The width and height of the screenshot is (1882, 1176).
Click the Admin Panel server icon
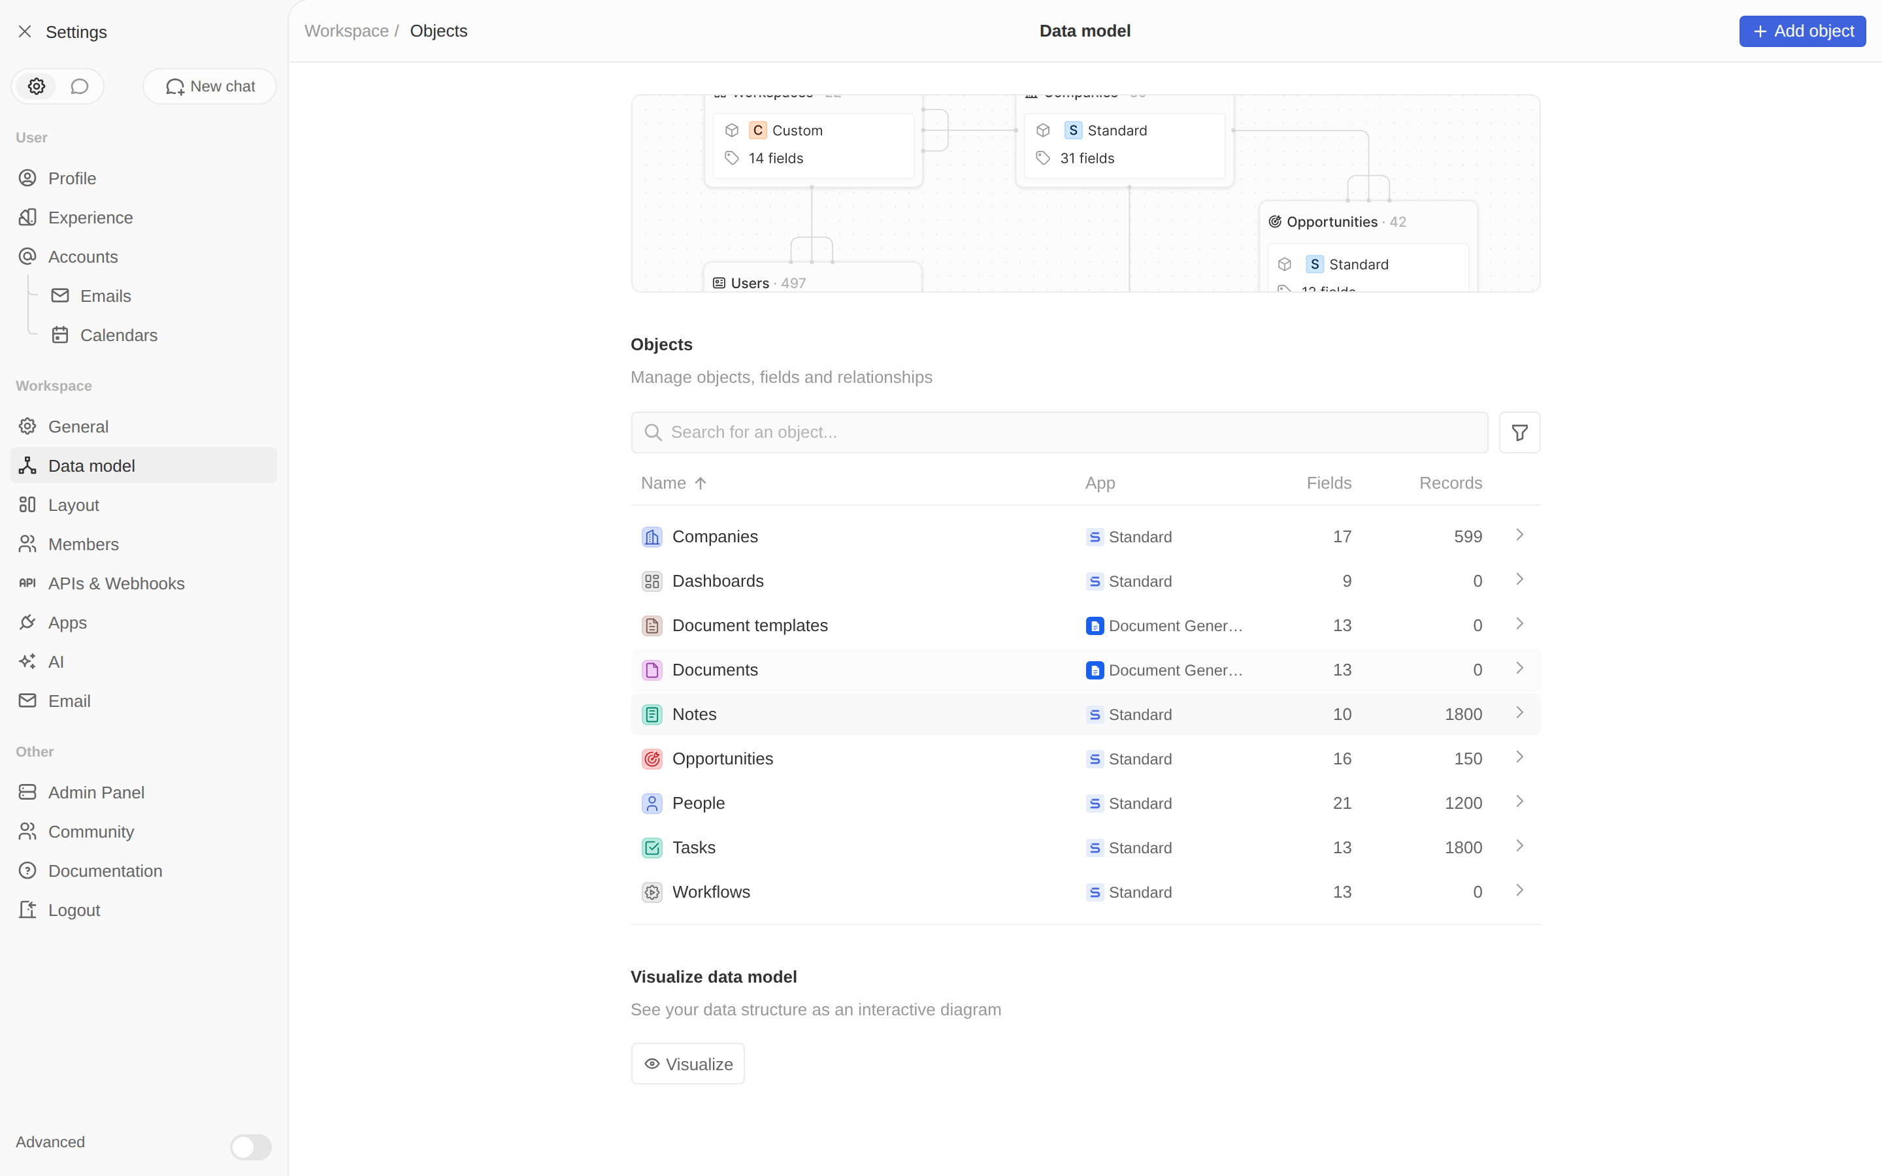[x=27, y=792]
